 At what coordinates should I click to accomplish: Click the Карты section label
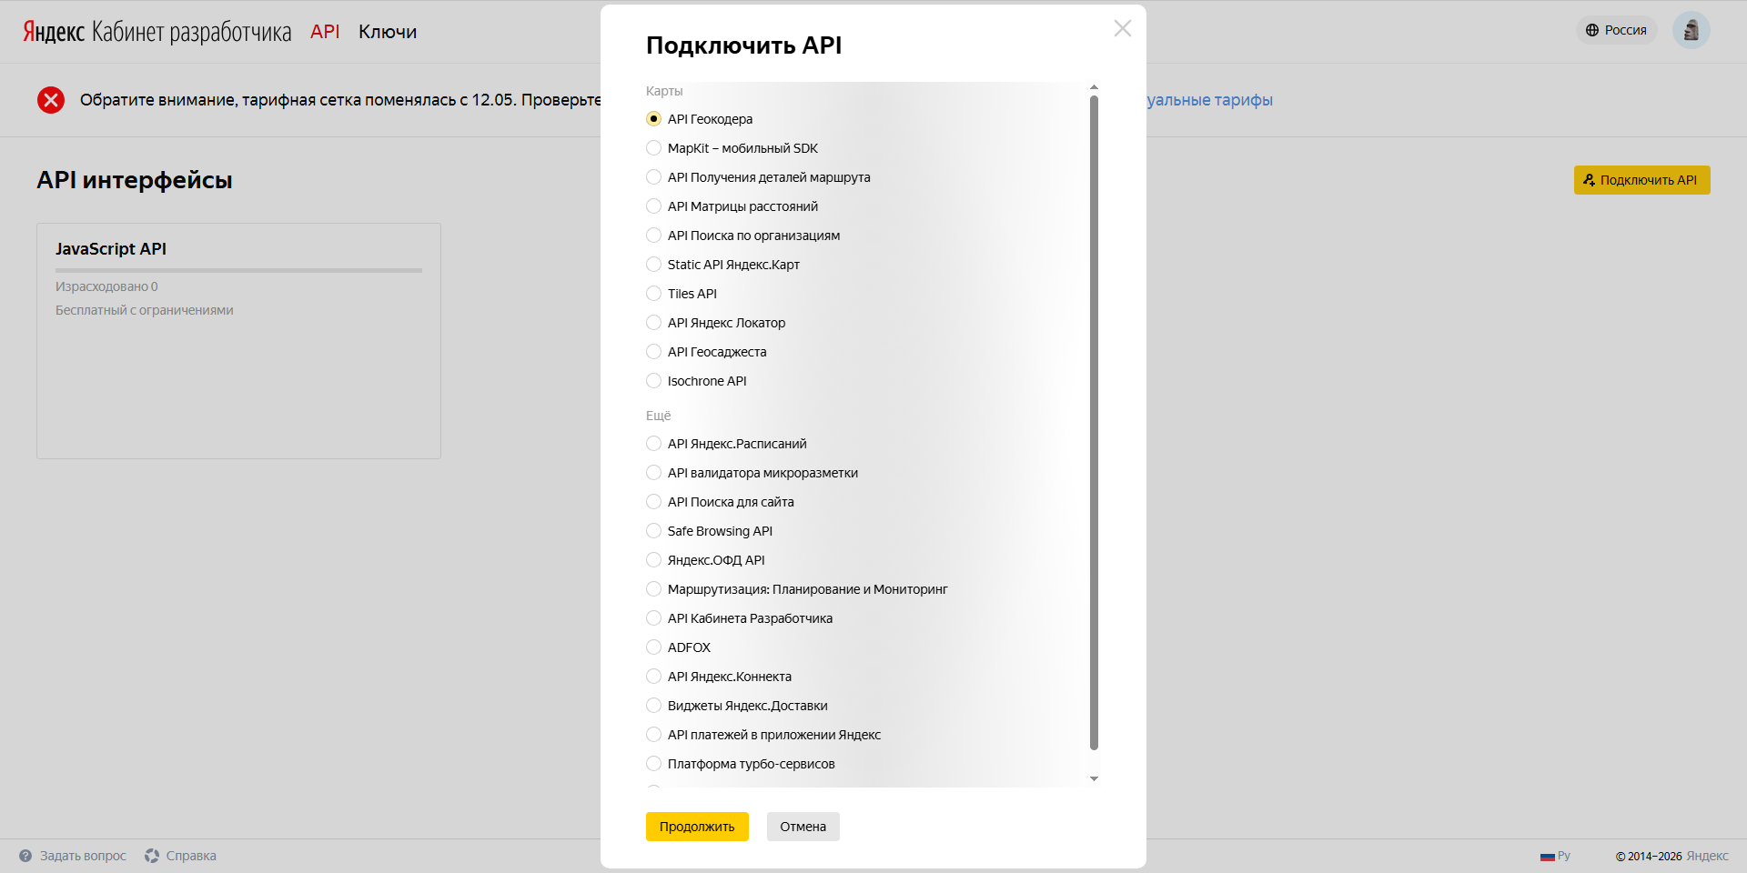tap(664, 91)
